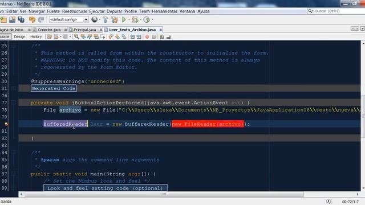365x205 pixels.
Task: Open the Profile Project dropdown arrow
Action: click(x=152, y=19)
